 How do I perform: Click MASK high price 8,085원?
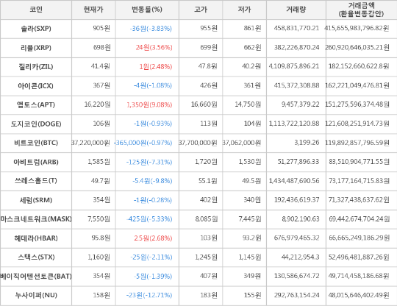(x=207, y=219)
